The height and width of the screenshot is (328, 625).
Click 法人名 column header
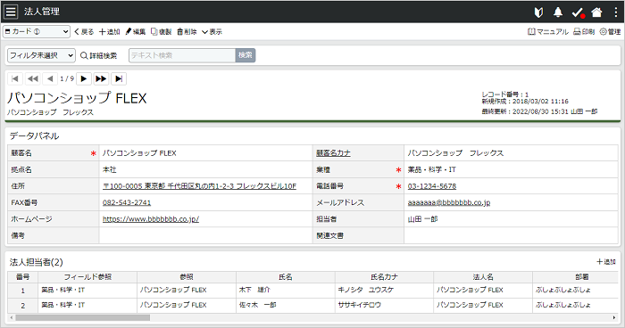[x=483, y=277]
